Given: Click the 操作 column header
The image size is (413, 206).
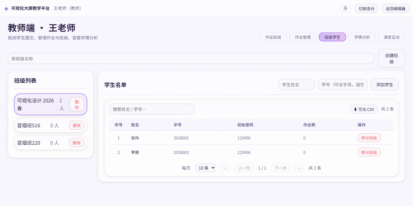Looking at the screenshot, I should (362, 125).
